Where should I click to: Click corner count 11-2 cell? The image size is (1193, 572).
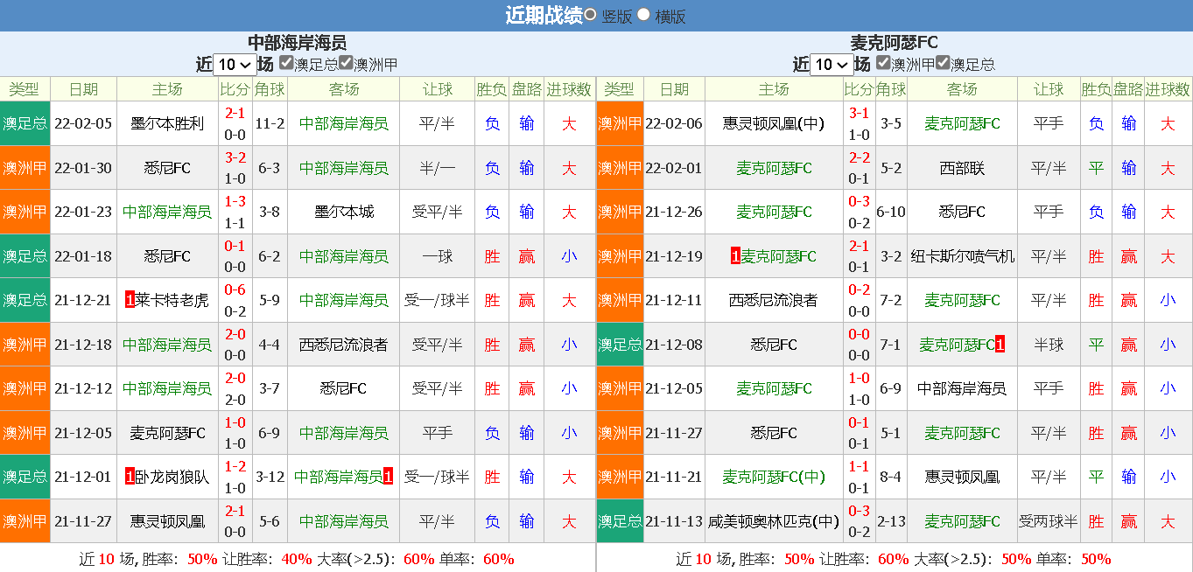click(x=270, y=123)
